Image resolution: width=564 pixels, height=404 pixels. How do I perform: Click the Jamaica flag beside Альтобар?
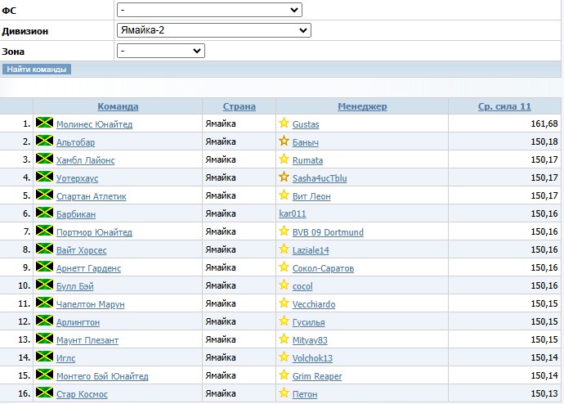(44, 141)
